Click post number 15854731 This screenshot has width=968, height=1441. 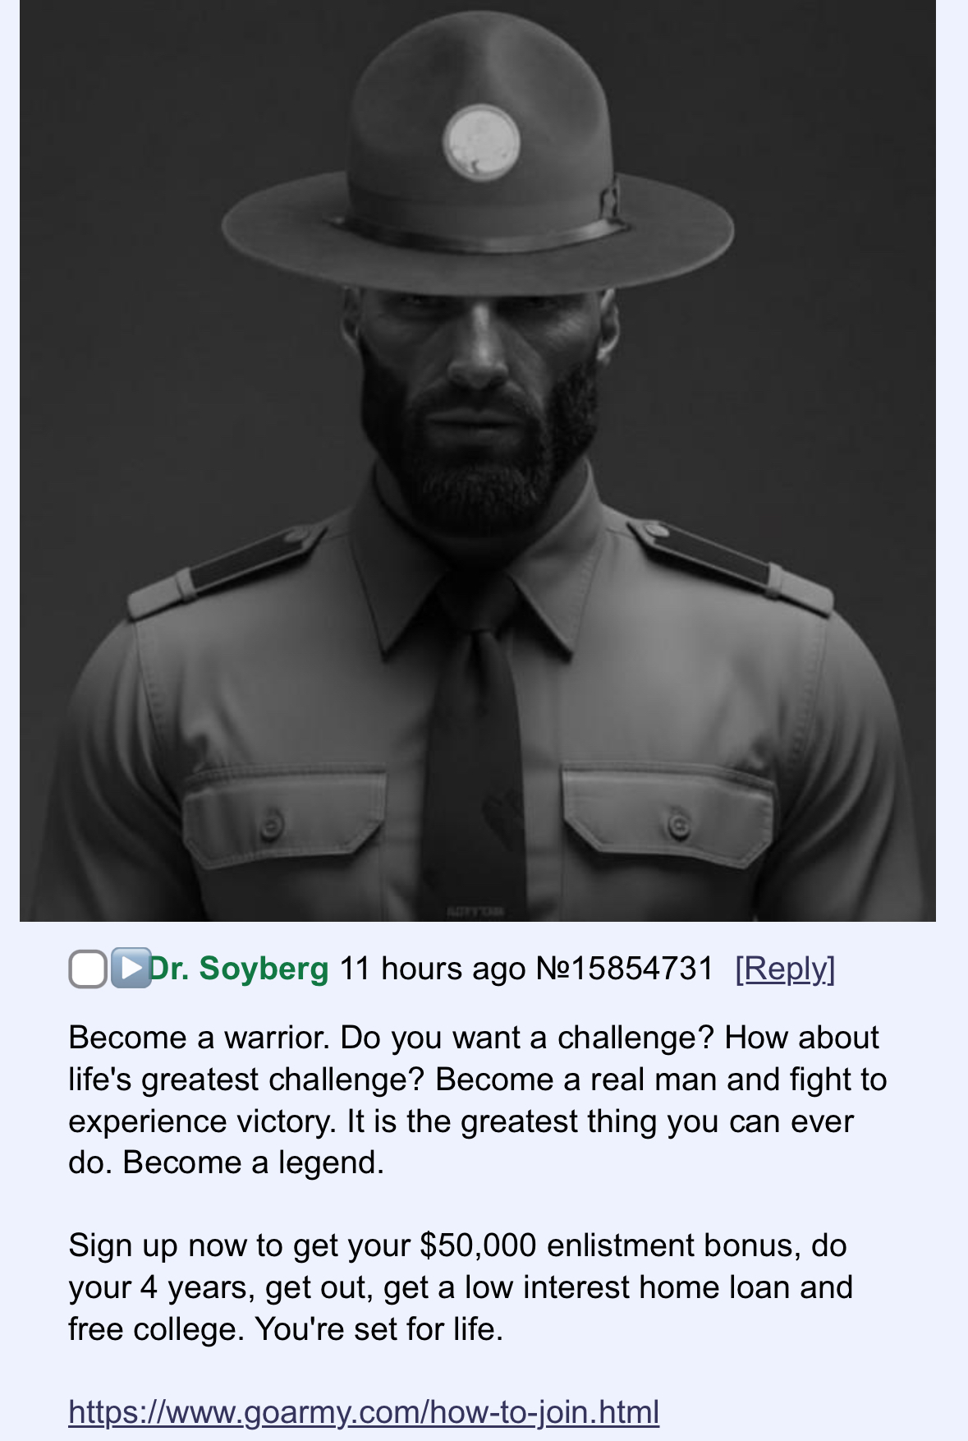tap(625, 969)
